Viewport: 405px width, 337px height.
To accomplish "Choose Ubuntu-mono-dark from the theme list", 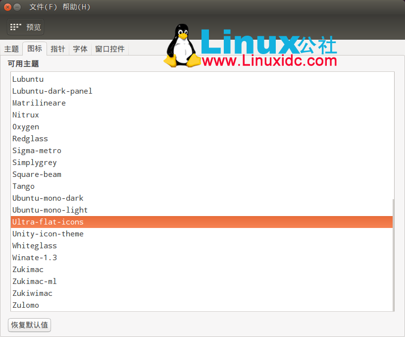I will pyautogui.click(x=48, y=198).
